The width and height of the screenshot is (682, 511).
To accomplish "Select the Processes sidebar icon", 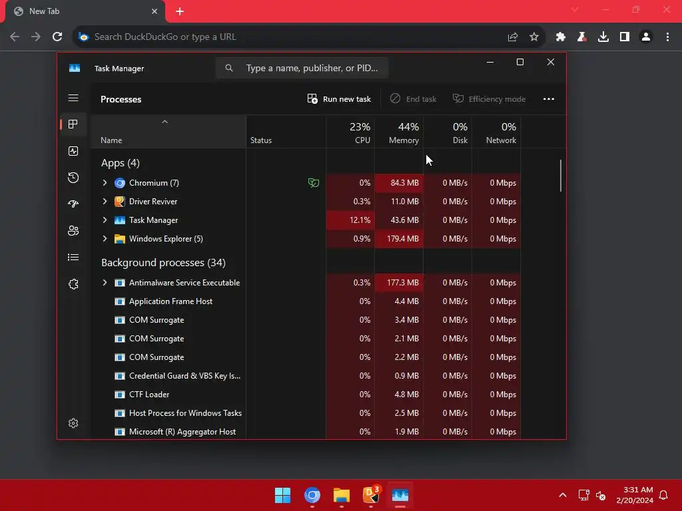I will point(73,124).
